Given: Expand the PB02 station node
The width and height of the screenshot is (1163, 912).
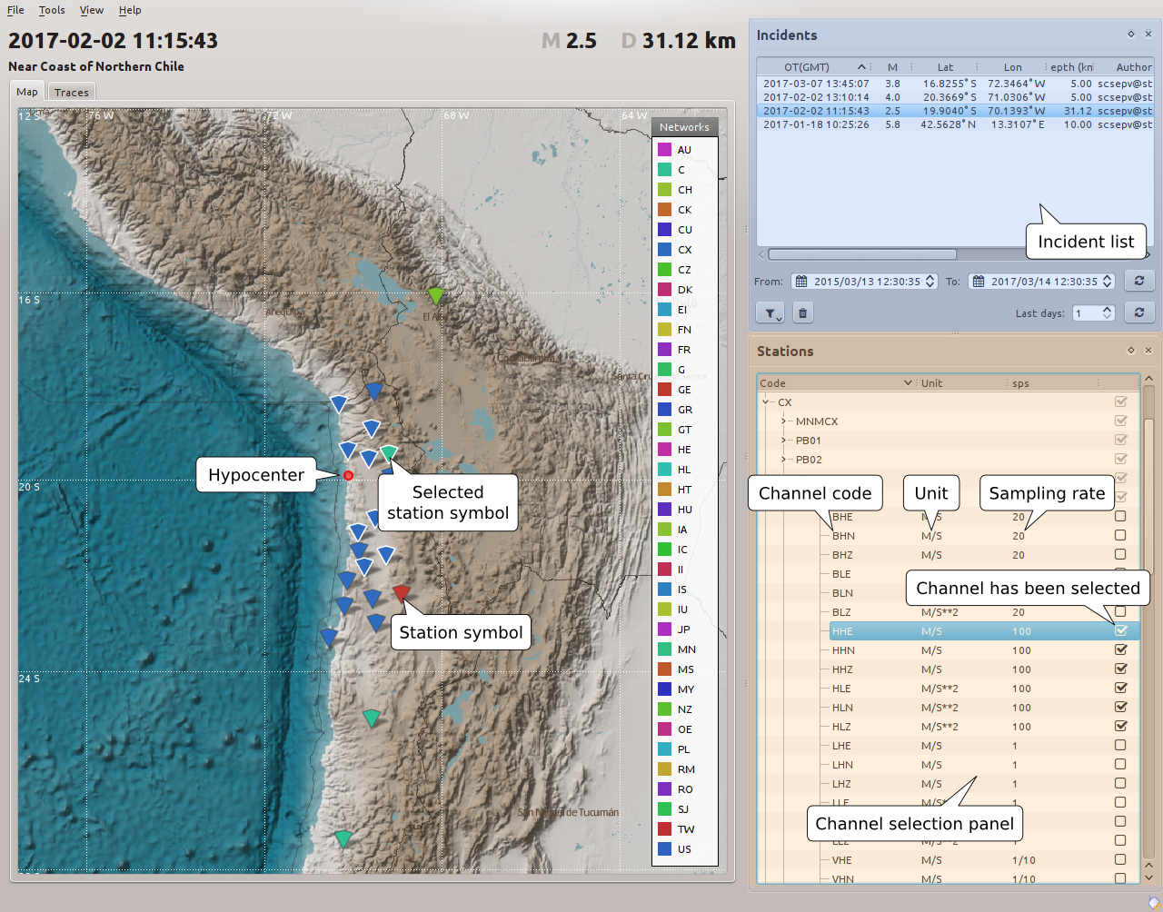Looking at the screenshot, I should [x=783, y=460].
